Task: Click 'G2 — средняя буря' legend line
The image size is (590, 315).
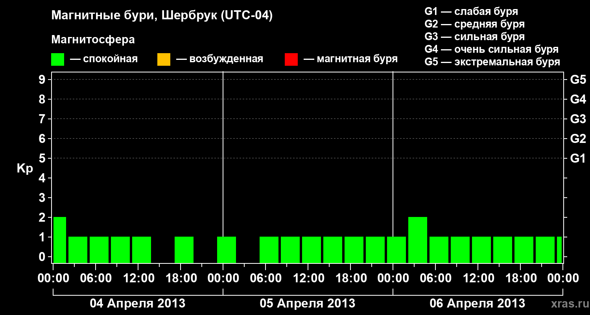Action: tap(474, 24)
